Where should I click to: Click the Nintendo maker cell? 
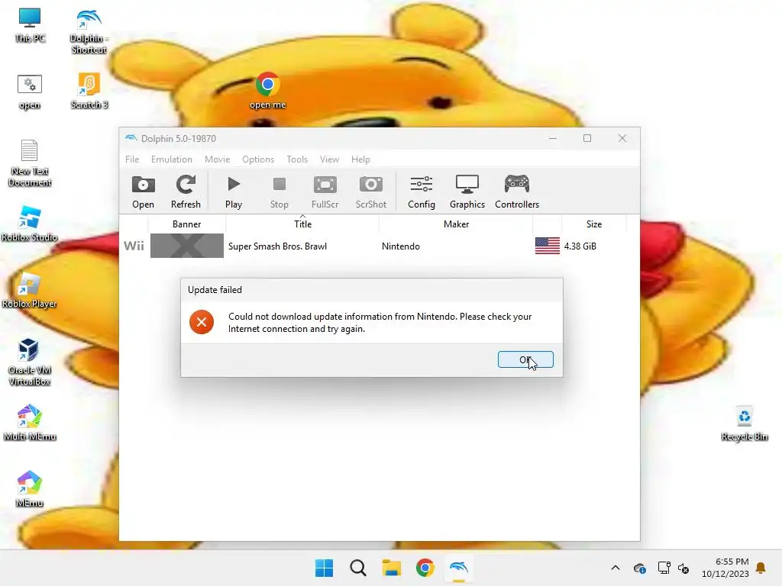(401, 246)
